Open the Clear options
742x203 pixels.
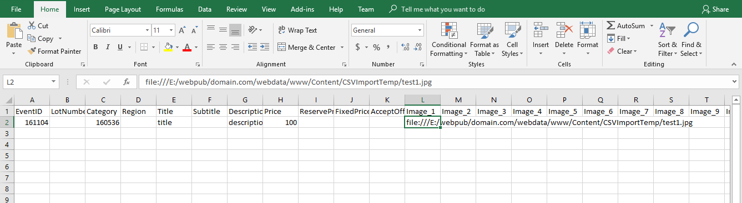[622, 51]
